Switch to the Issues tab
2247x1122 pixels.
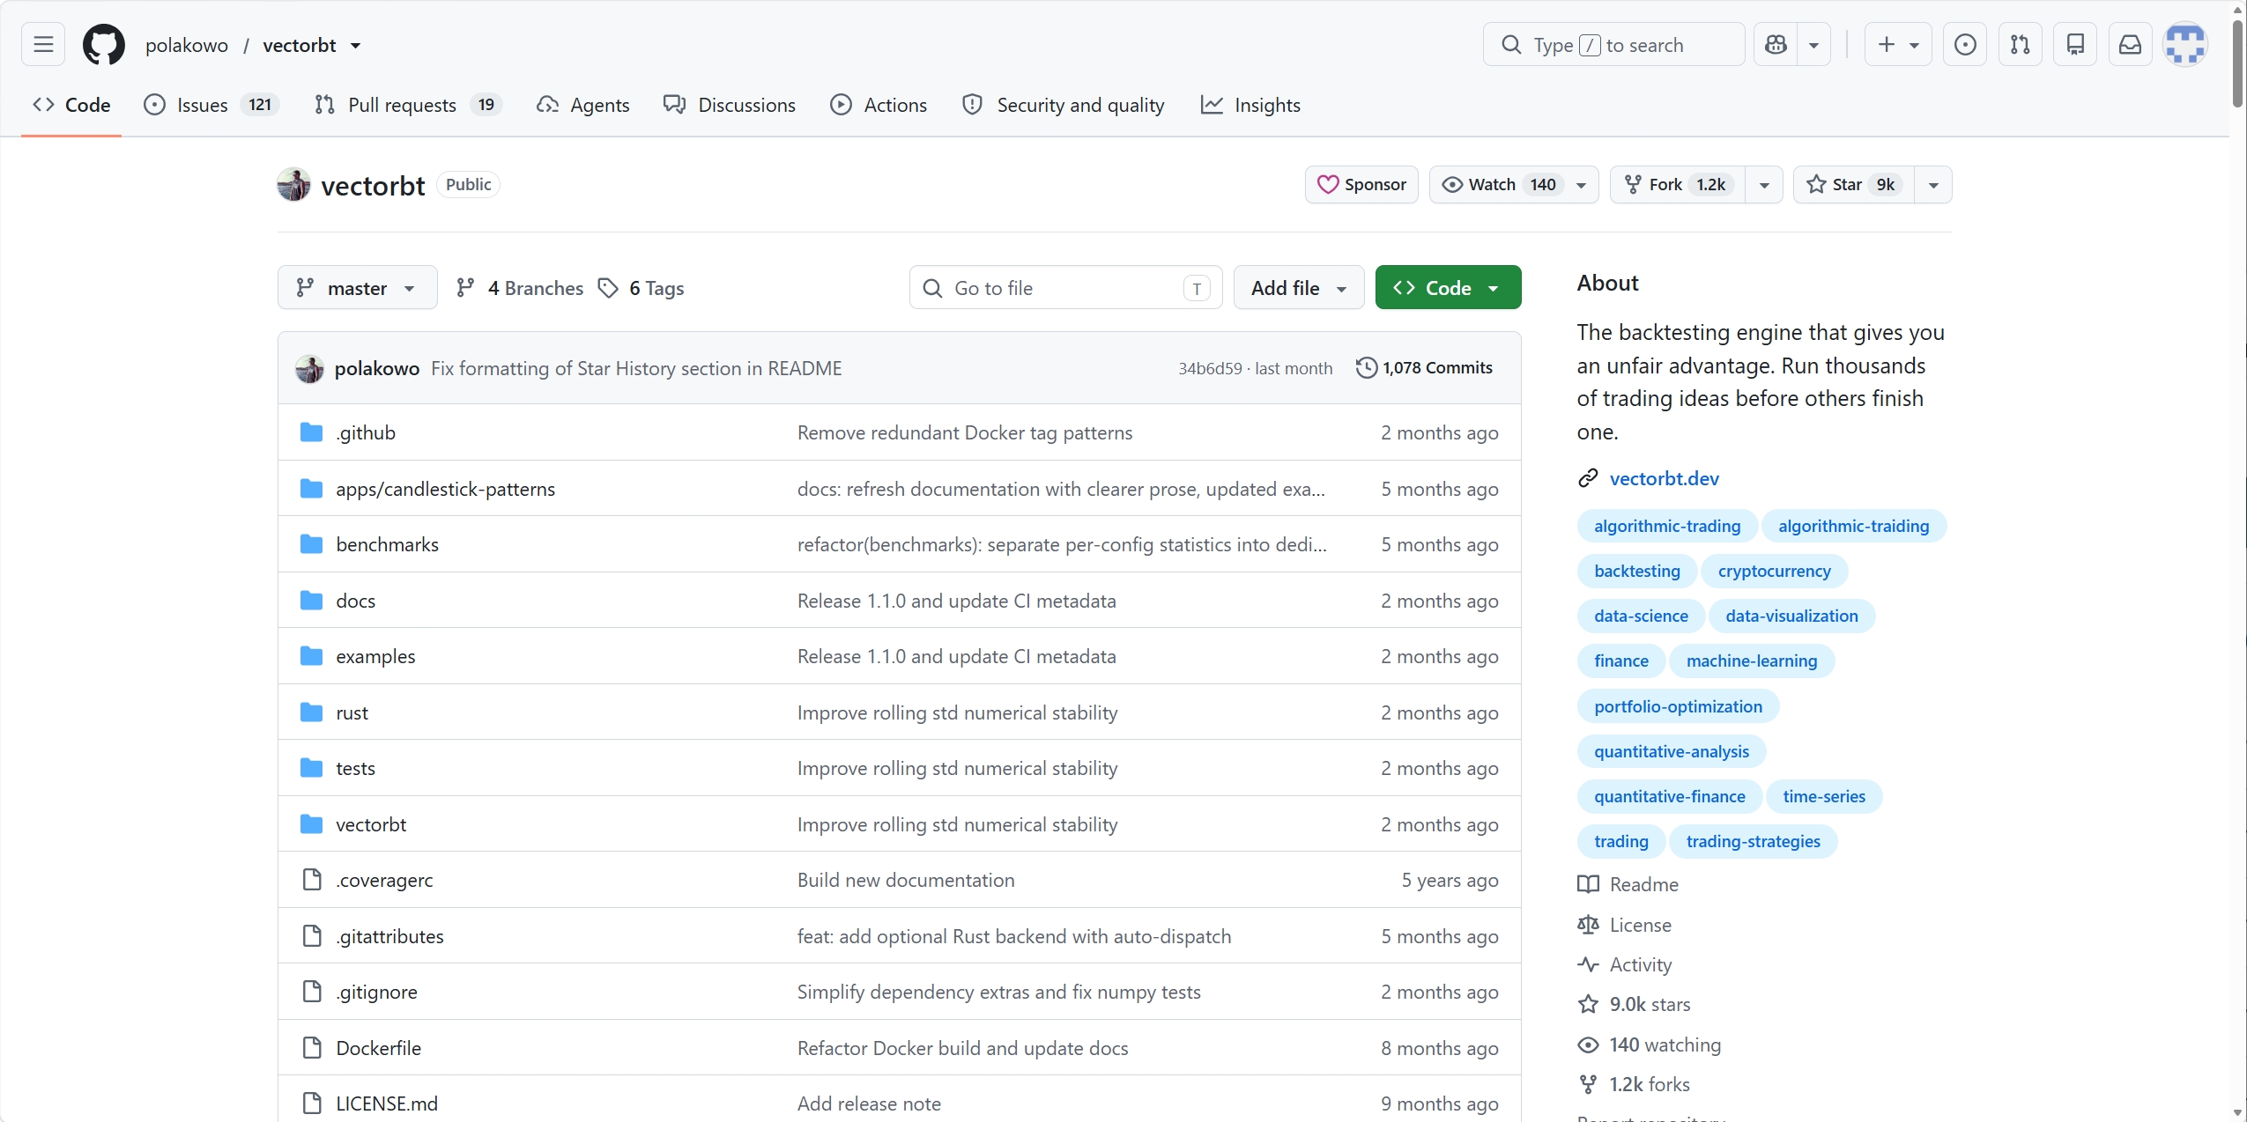click(x=211, y=105)
